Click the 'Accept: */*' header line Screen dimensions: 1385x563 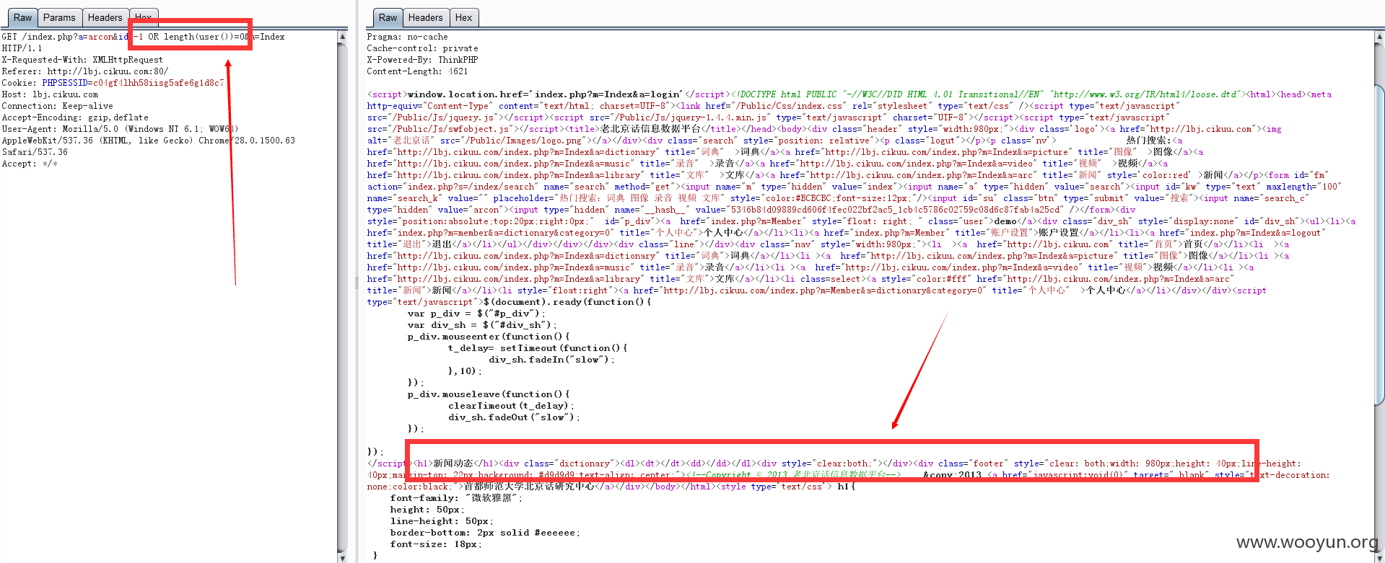click(x=30, y=164)
